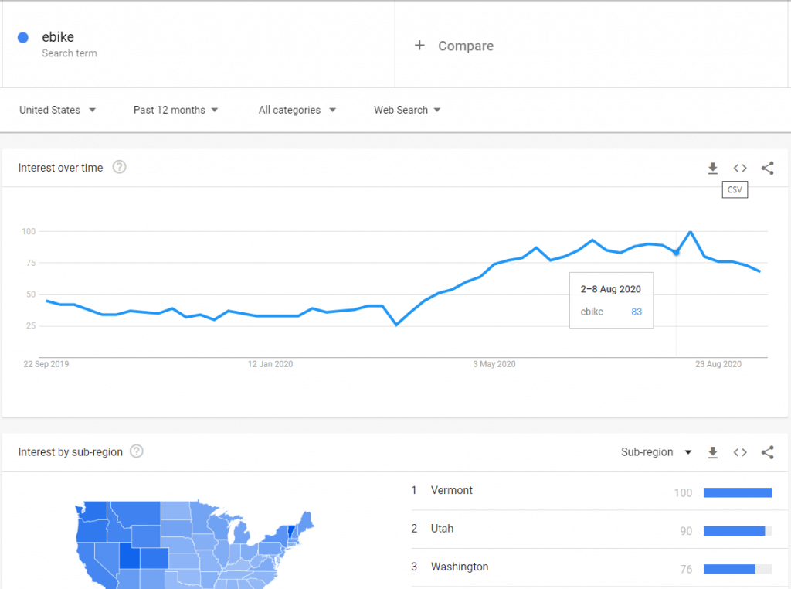Click embed icon for Interest over time
This screenshot has width=791, height=589.
740,168
